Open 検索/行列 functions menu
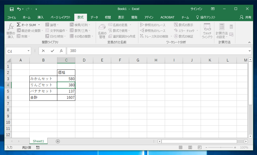This screenshot has width=257, height=155. pos(80,25)
